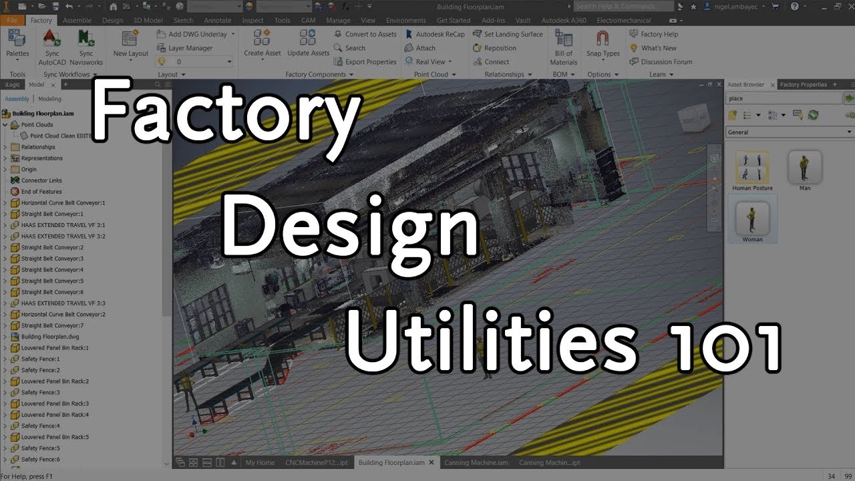Image resolution: width=855 pixels, height=481 pixels.
Task: Open Factory Help
Action: [653, 34]
